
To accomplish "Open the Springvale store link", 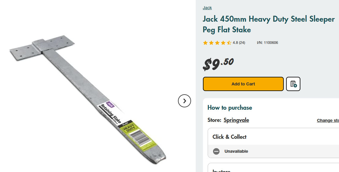I will [236, 120].
